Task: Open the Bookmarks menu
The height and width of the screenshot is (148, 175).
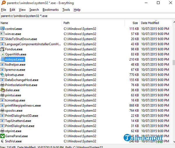Action: tap(50, 10)
